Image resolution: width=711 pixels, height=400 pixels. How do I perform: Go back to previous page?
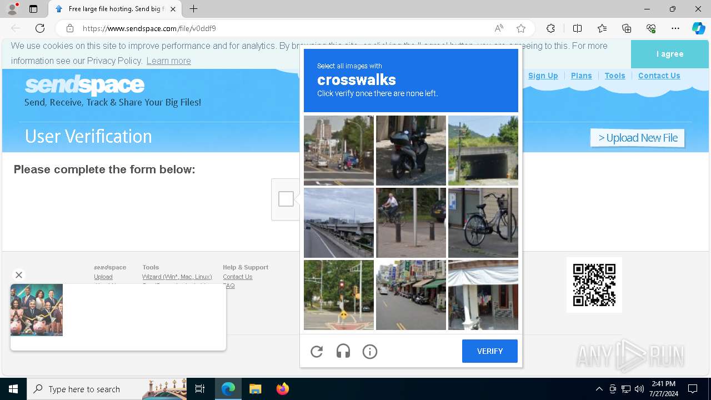[16, 28]
